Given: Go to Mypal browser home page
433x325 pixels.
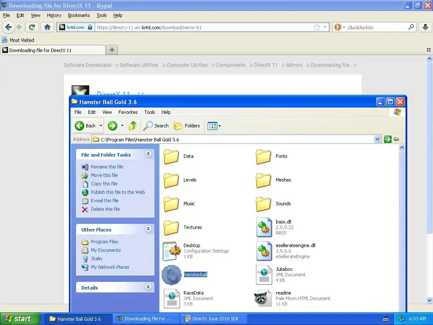Looking at the screenshot, I should point(47,27).
